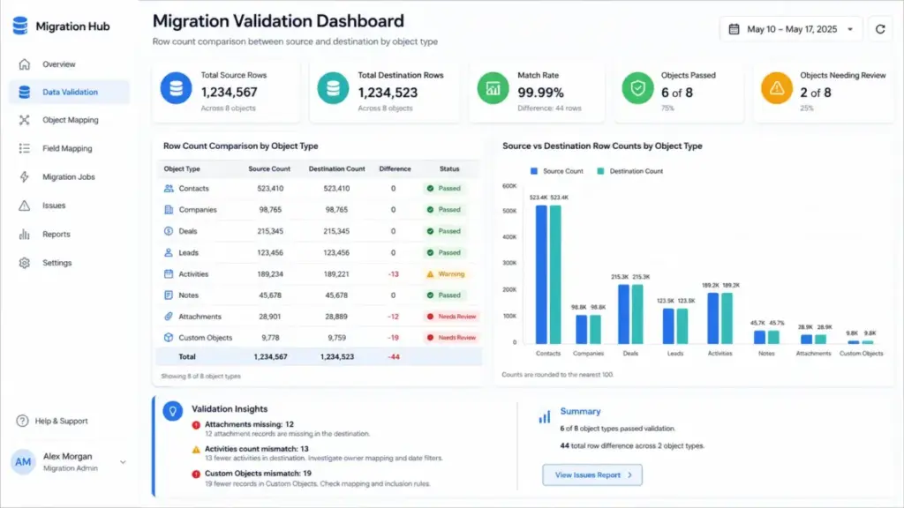This screenshot has width=904, height=508.
Task: Click the Match Rate green chart icon
Action: coord(493,88)
